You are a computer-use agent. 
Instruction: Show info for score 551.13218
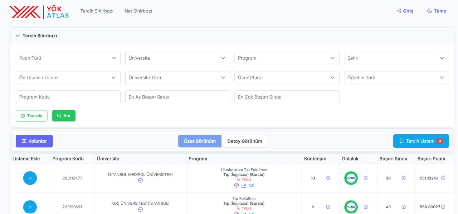click(x=443, y=178)
